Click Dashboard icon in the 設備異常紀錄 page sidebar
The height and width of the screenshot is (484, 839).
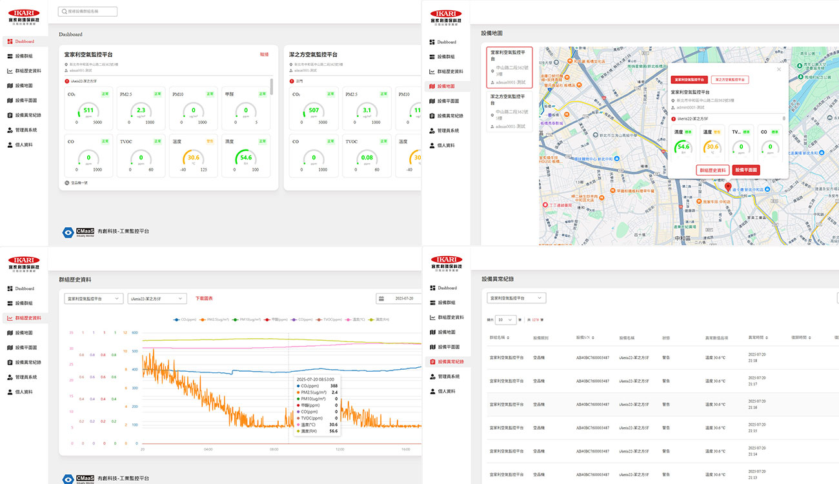pos(432,288)
